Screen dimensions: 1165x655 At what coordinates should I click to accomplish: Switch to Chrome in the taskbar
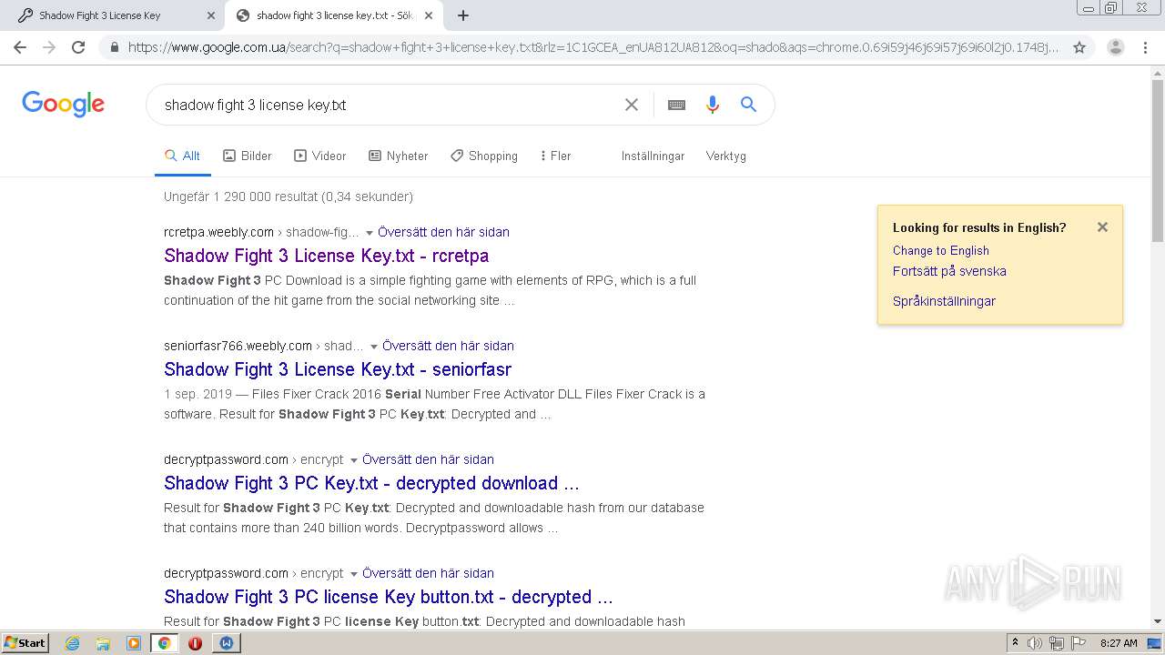click(x=164, y=643)
